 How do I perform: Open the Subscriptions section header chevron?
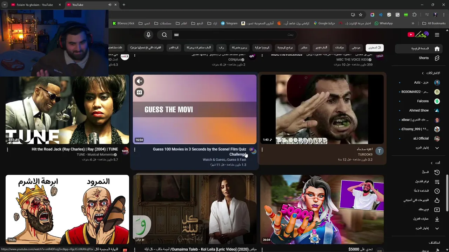coord(423,73)
